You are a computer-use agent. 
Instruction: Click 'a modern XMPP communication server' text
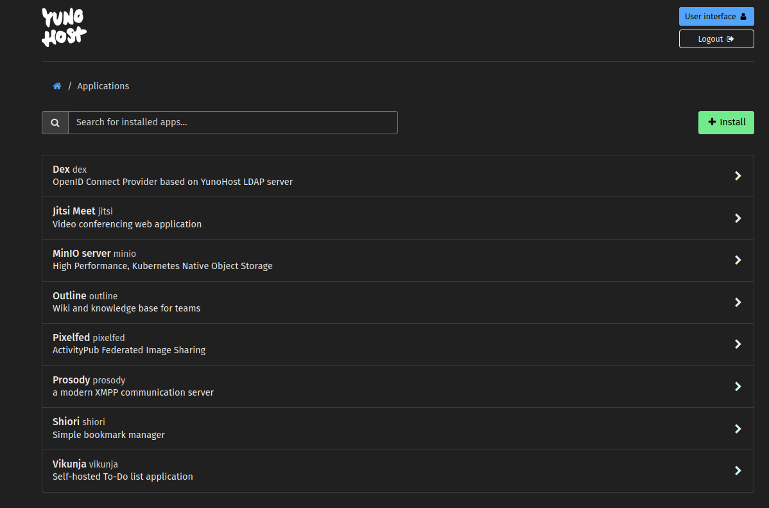click(x=133, y=392)
